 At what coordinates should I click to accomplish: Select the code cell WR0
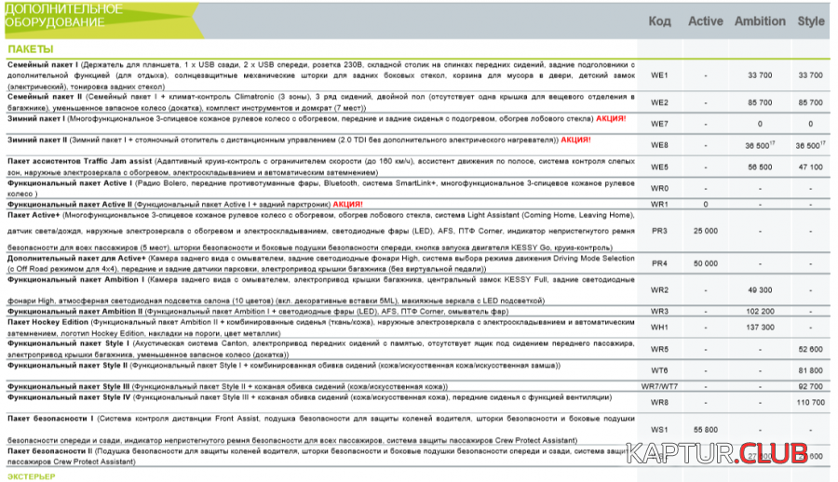pos(659,188)
